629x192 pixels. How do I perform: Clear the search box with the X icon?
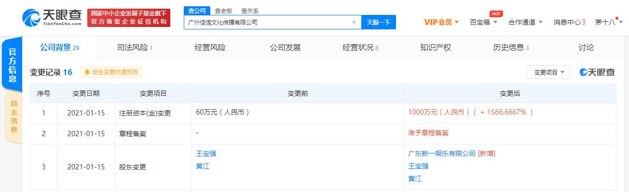click(x=354, y=22)
